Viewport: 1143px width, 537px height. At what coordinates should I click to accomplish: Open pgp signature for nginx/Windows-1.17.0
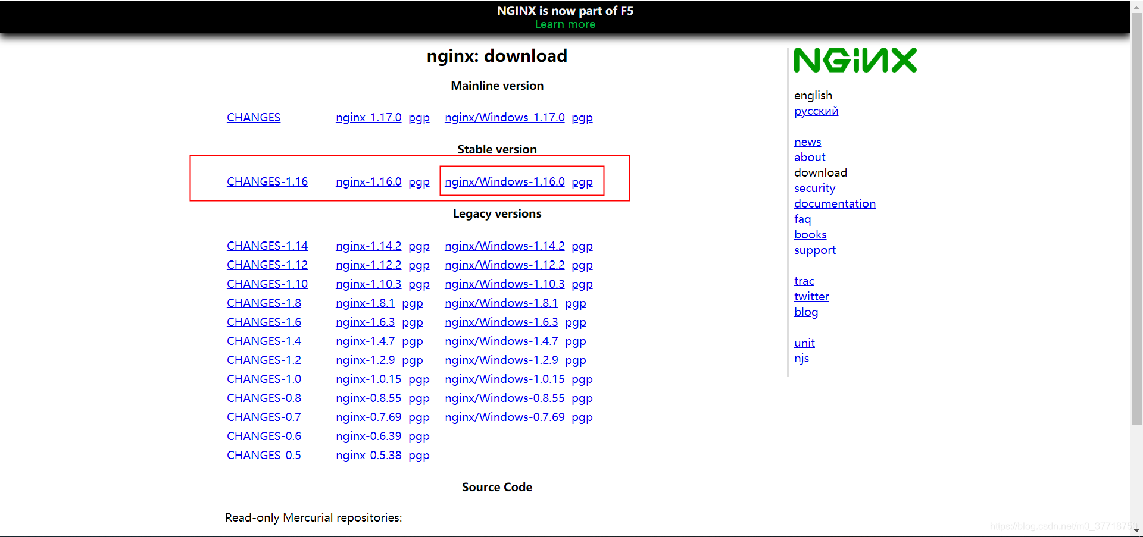pyautogui.click(x=582, y=118)
